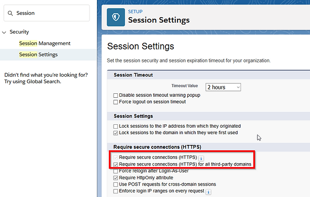Check Use POST requests for cross-domain sessions
The height and width of the screenshot is (197, 310).
point(116,185)
